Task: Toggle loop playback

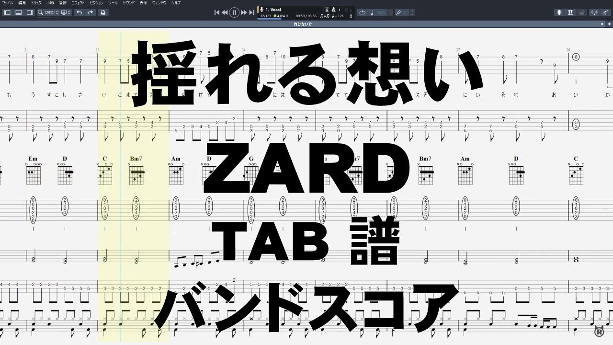Action: 363,12
